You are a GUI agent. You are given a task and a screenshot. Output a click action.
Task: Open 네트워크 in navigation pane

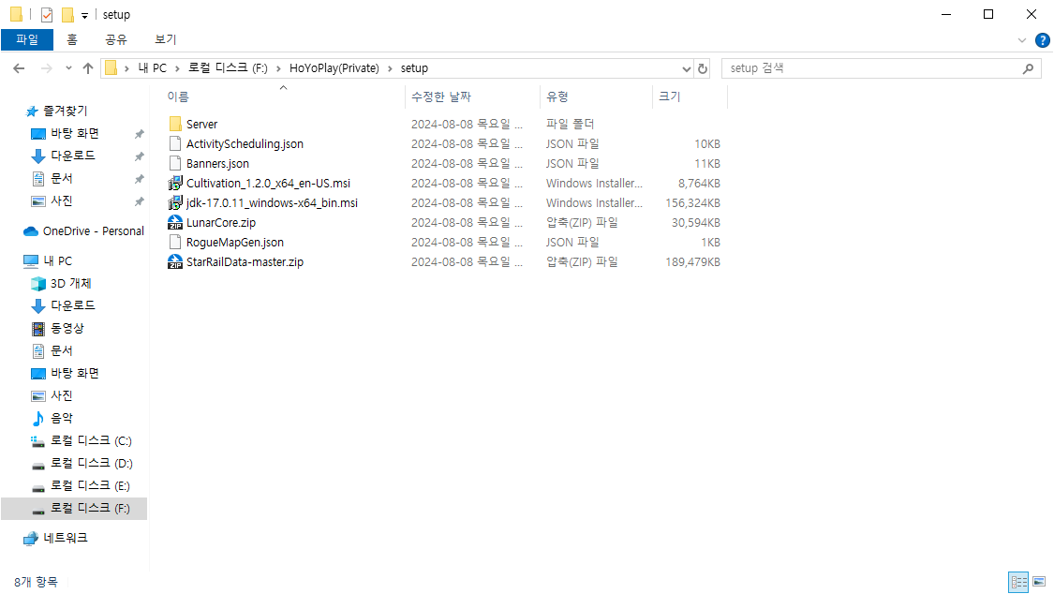tap(56, 538)
